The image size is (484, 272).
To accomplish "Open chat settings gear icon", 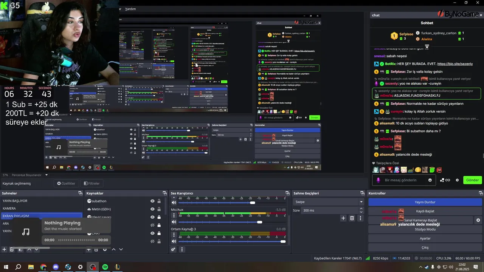I will (x=457, y=180).
